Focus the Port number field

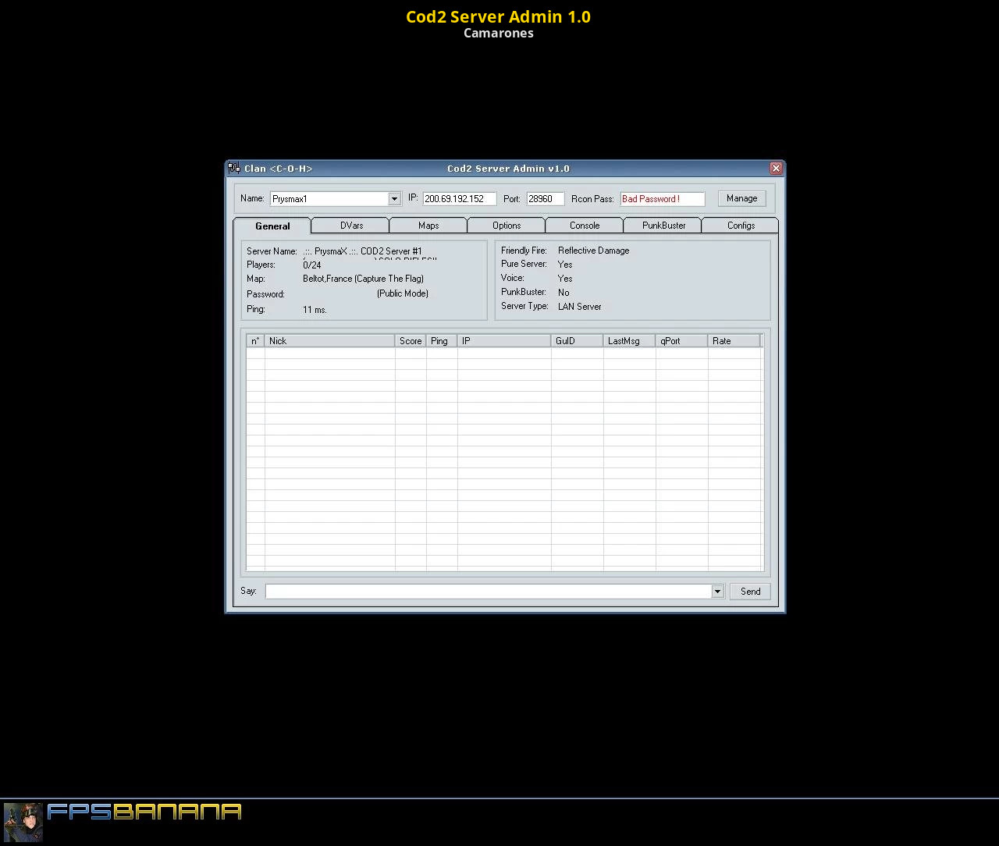pyautogui.click(x=545, y=199)
